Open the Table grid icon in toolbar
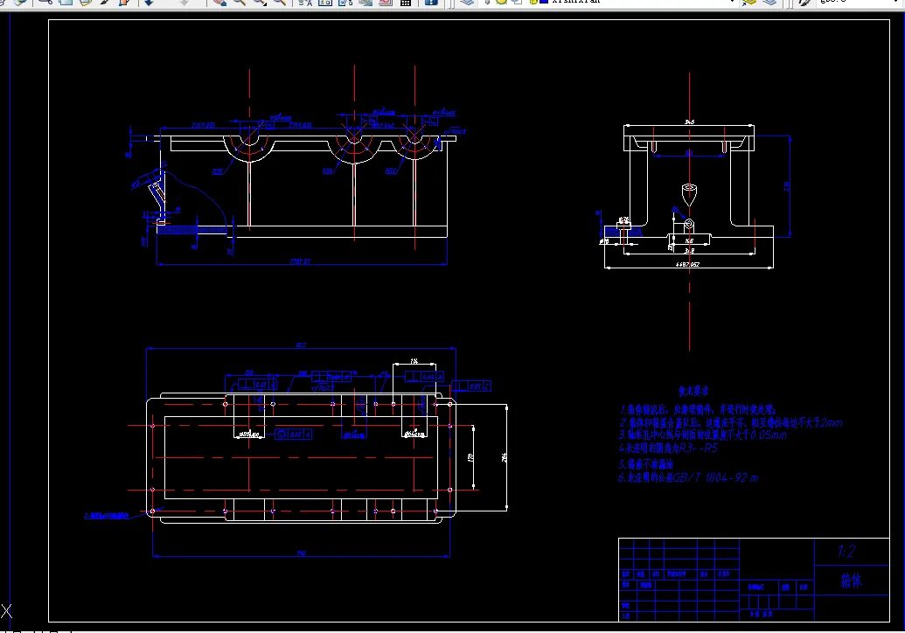905x633 pixels. click(406, 2)
